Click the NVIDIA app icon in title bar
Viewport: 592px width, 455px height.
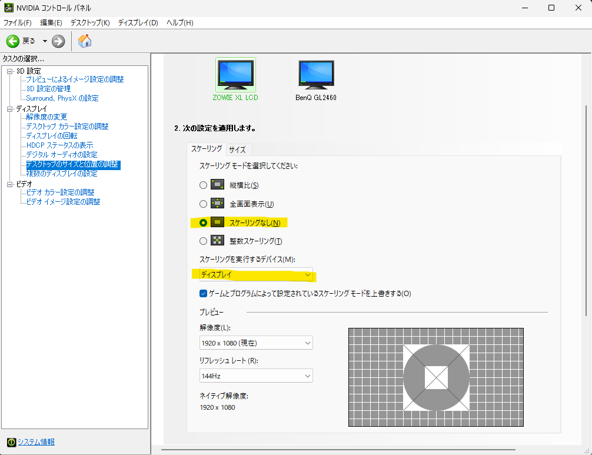(9, 8)
